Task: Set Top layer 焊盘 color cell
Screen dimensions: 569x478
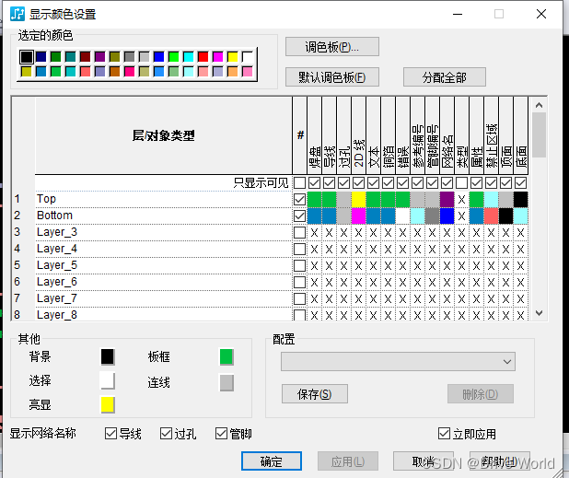Action: coord(314,199)
